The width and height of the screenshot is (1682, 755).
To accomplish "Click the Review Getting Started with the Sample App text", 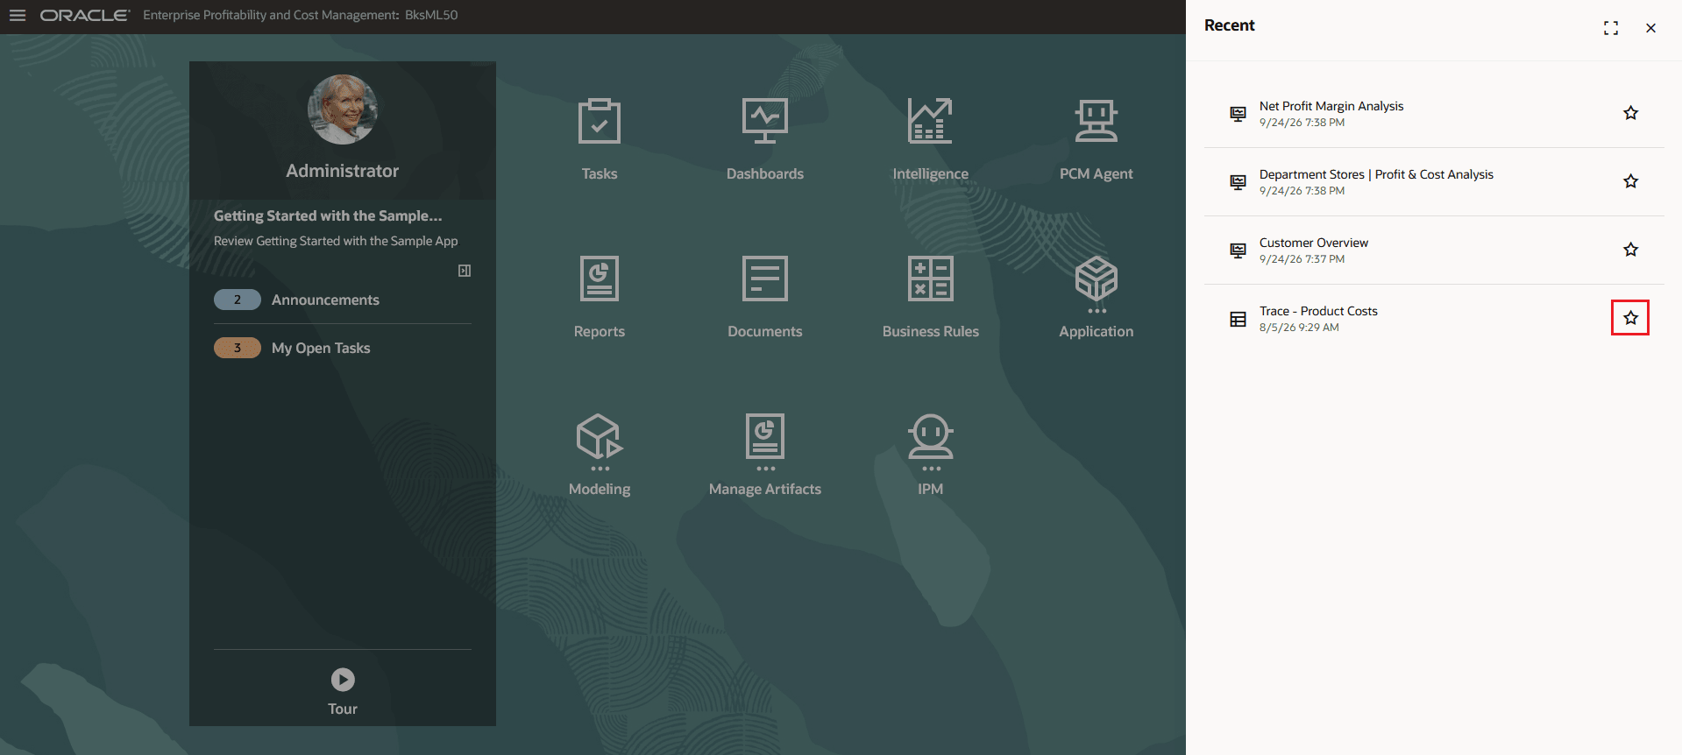I will 336,241.
